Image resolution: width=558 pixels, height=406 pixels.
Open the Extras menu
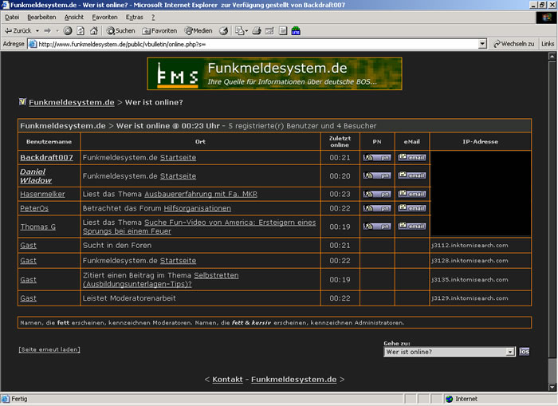pos(135,17)
